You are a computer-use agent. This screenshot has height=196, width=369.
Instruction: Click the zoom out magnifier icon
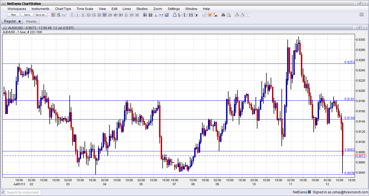242,15
